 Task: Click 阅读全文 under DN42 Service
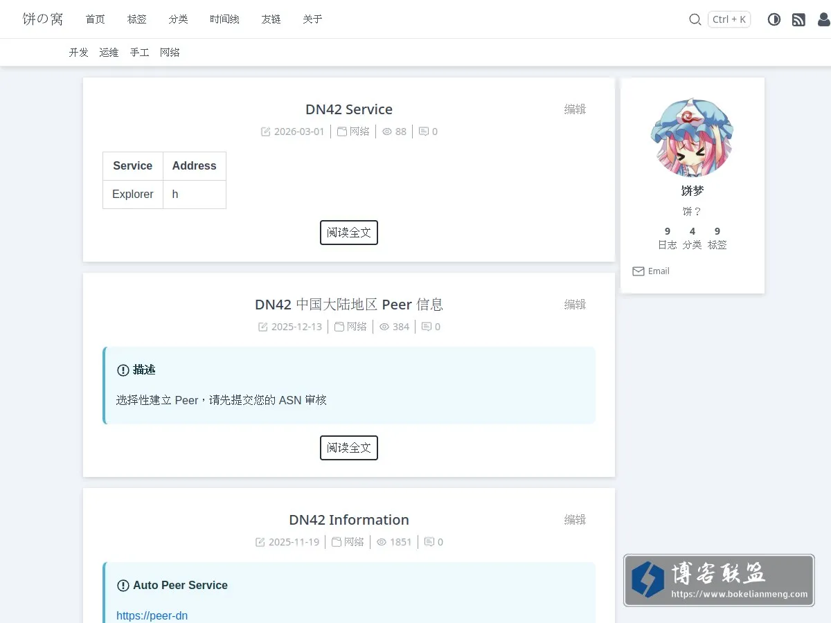pyautogui.click(x=349, y=233)
